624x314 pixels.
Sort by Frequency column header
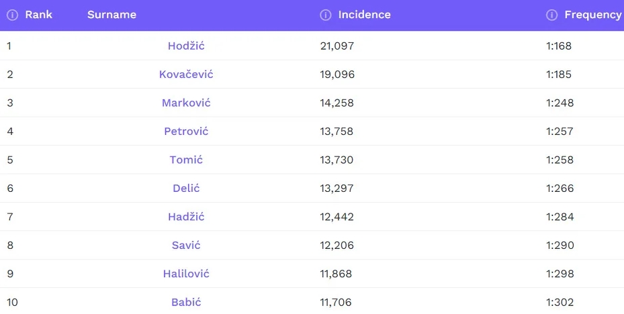coord(592,15)
